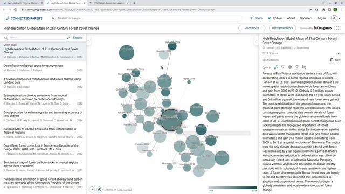Reload the page
This screenshot has height=194, width=345.
point(16,10)
